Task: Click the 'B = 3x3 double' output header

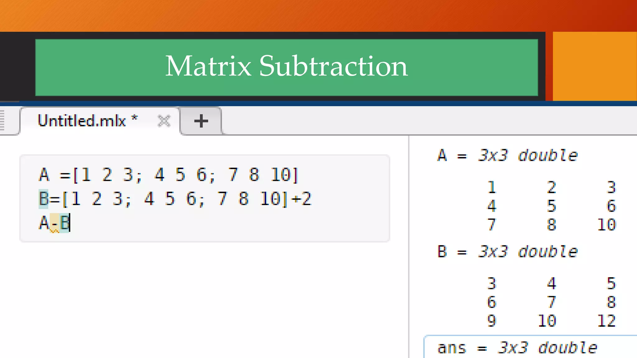Action: tap(507, 251)
